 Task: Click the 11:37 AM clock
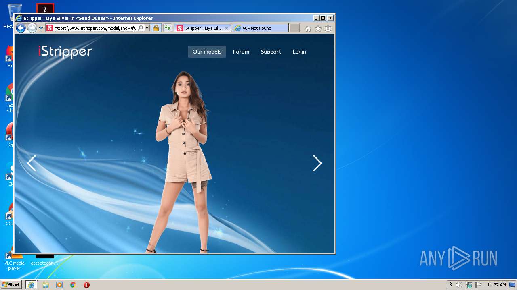pyautogui.click(x=496, y=285)
